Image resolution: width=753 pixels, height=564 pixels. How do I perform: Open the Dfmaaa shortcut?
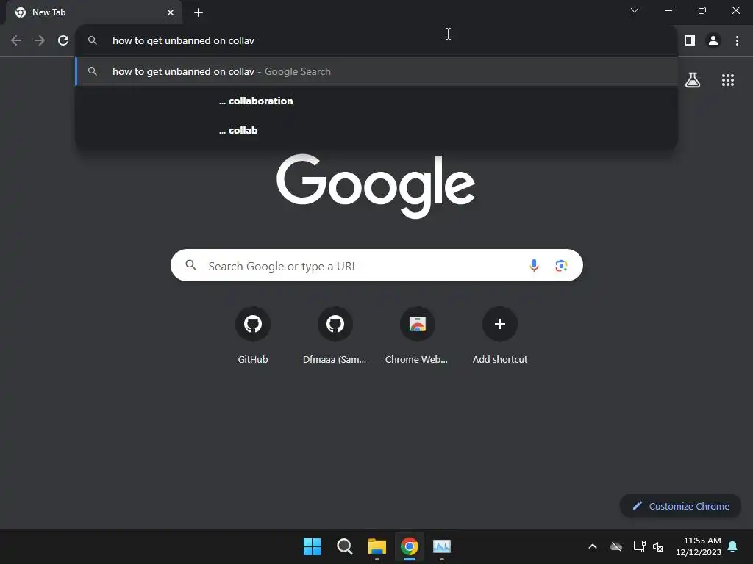tap(335, 336)
